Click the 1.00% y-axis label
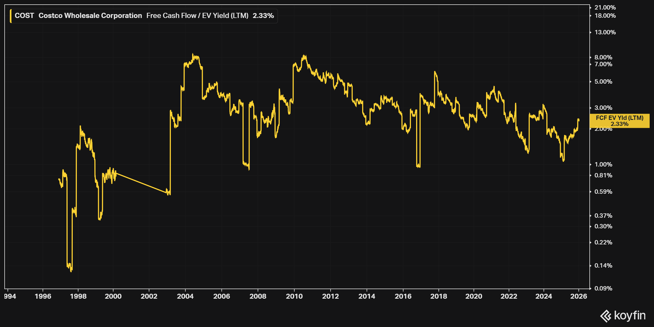The width and height of the screenshot is (654, 327). tap(603, 165)
